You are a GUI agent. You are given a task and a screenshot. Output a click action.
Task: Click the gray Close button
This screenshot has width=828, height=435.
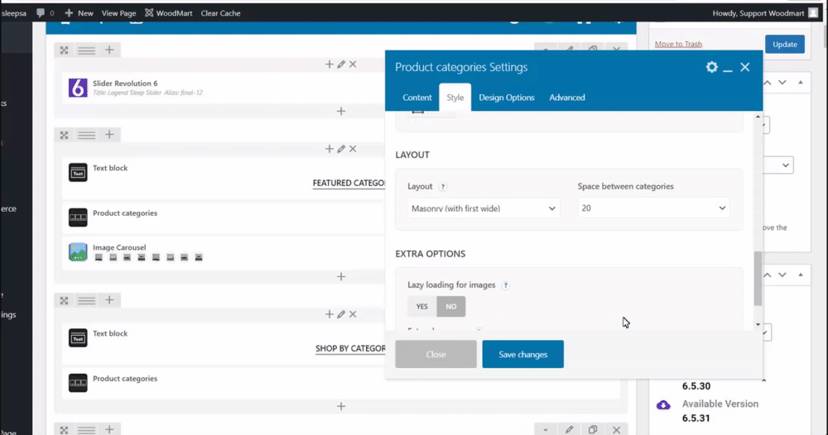coord(436,354)
